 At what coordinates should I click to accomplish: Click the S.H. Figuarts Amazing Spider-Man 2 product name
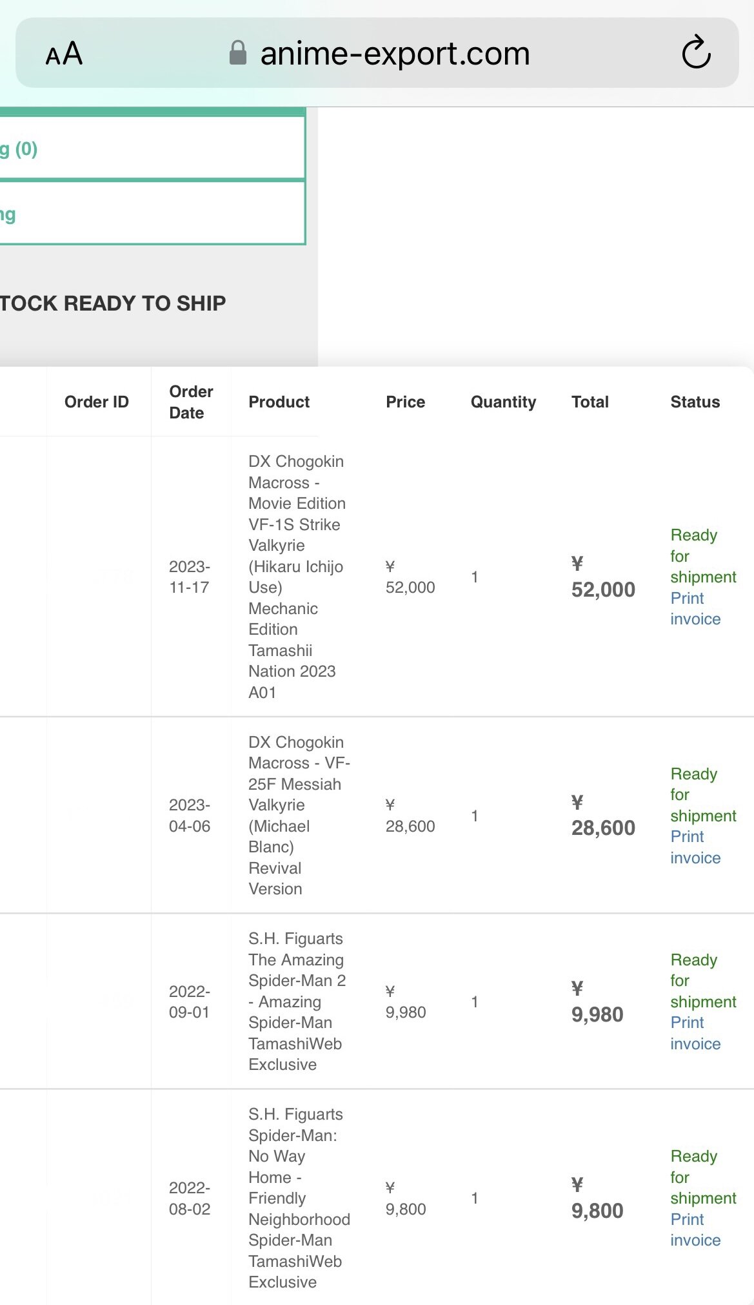point(297,1002)
